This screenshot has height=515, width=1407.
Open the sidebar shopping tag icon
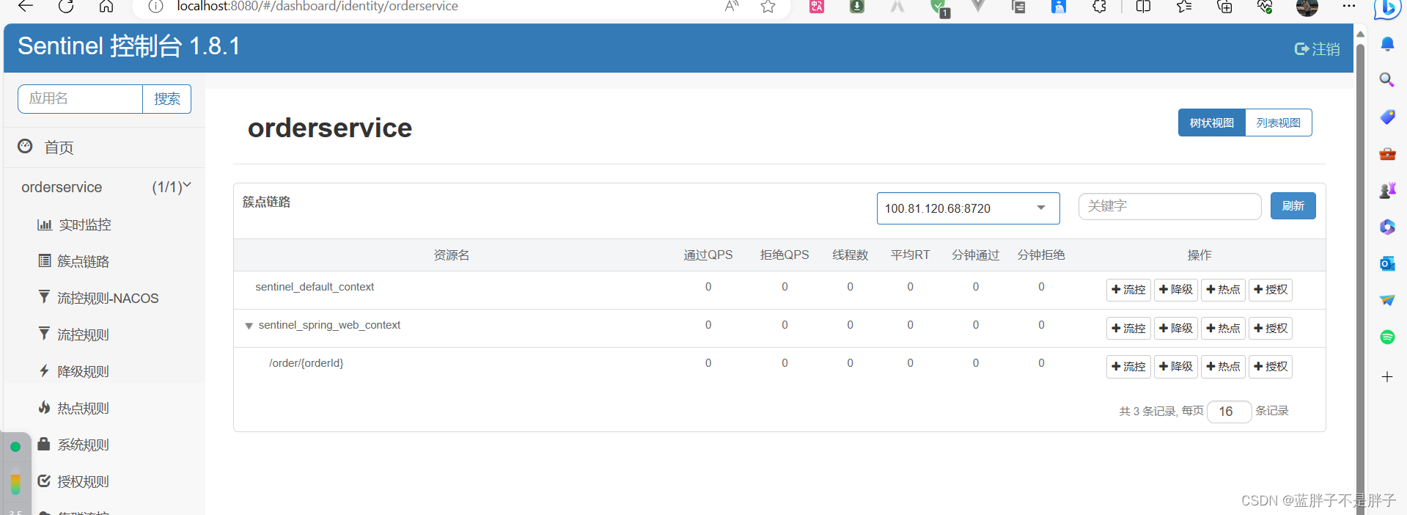[x=1387, y=117]
